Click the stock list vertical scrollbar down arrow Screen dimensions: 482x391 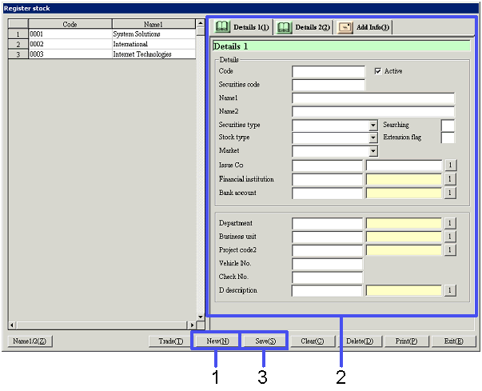pyautogui.click(x=200, y=317)
